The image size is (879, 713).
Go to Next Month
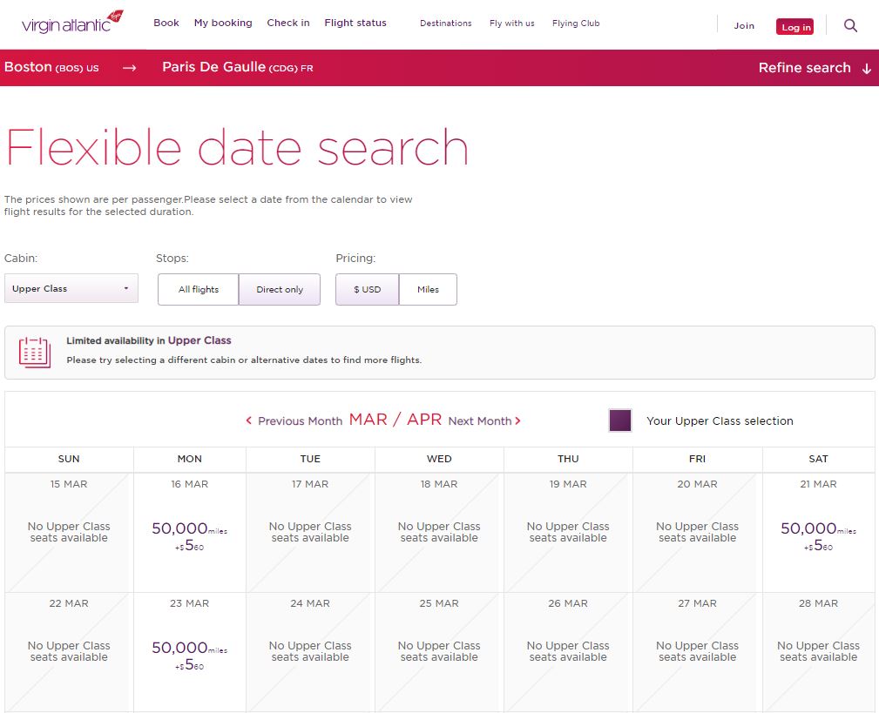[480, 420]
